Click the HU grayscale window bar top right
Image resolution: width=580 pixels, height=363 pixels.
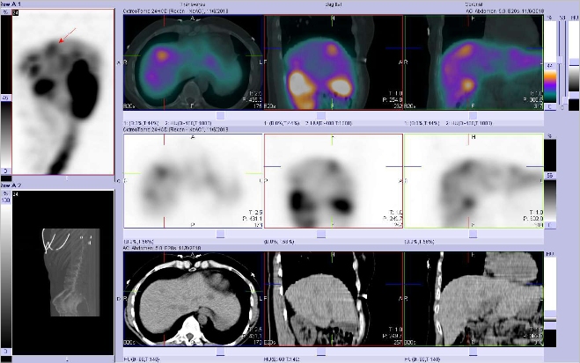574,79
